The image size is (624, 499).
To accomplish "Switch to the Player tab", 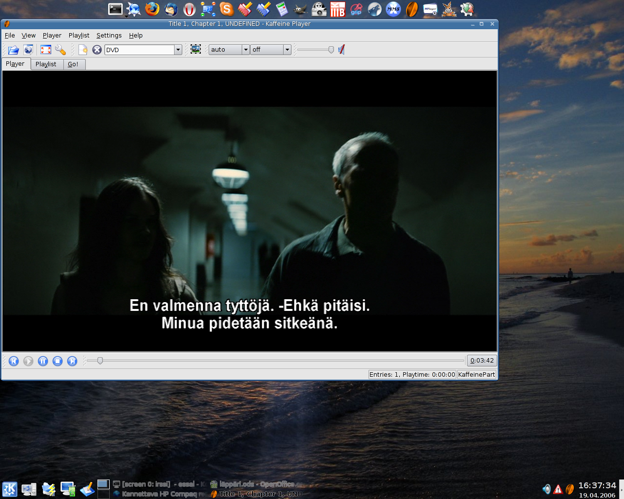I will (16, 64).
